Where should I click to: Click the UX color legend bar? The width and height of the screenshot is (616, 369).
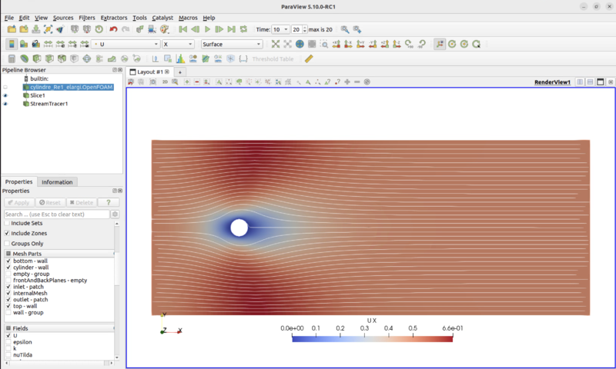[372, 339]
